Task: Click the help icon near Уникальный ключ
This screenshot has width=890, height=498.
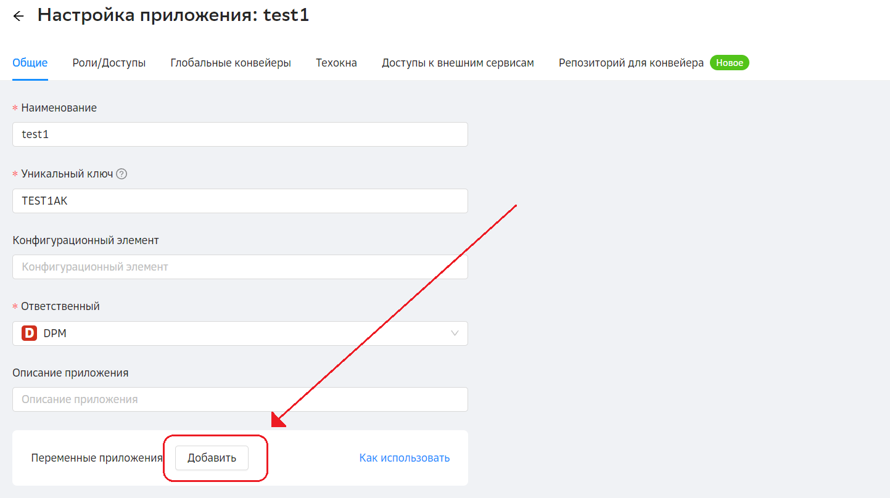Action: [122, 174]
